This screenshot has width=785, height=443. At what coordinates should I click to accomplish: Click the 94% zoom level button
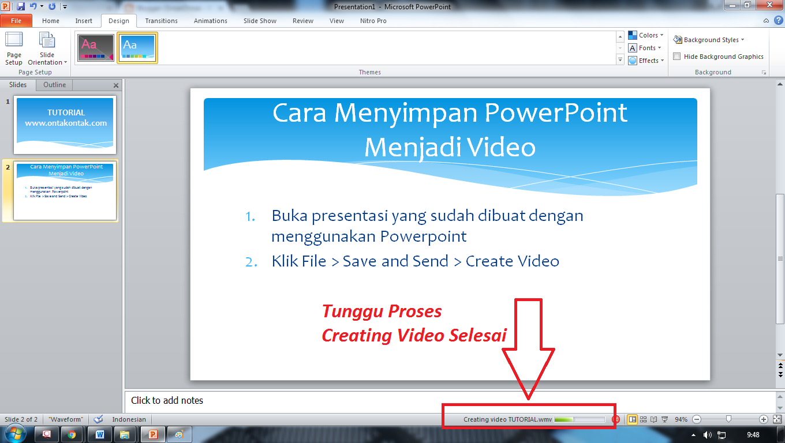tap(681, 419)
